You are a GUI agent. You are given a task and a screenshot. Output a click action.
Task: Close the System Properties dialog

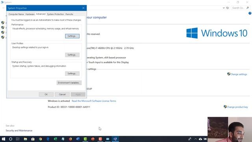point(83,8)
